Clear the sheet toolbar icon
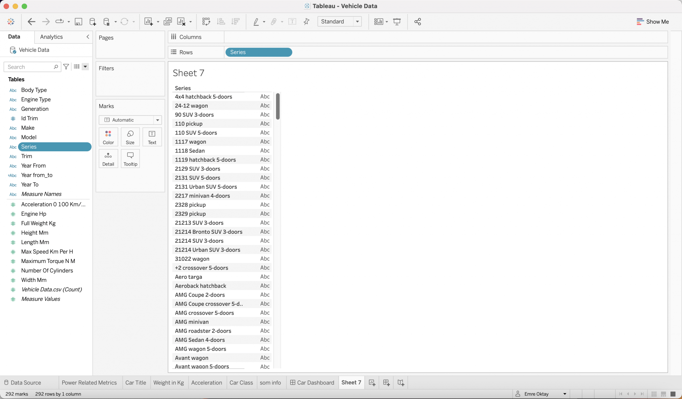Screen dimensions: 682x399 pyautogui.click(x=181, y=22)
